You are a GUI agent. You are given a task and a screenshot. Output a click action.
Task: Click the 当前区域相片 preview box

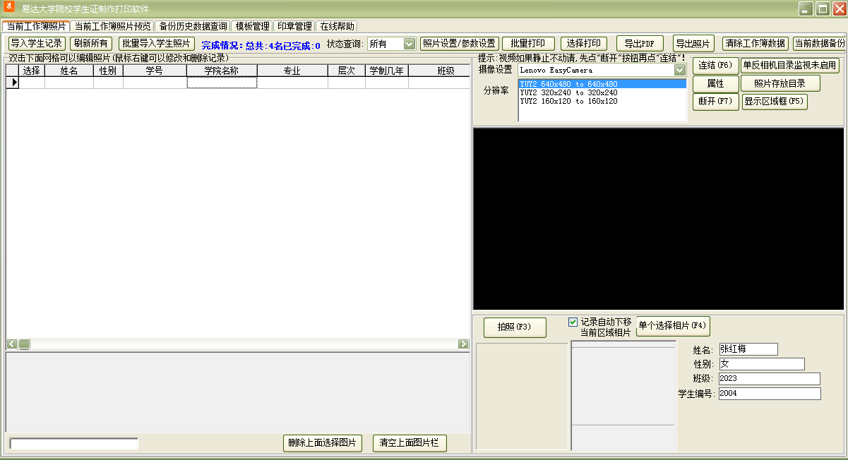623,396
